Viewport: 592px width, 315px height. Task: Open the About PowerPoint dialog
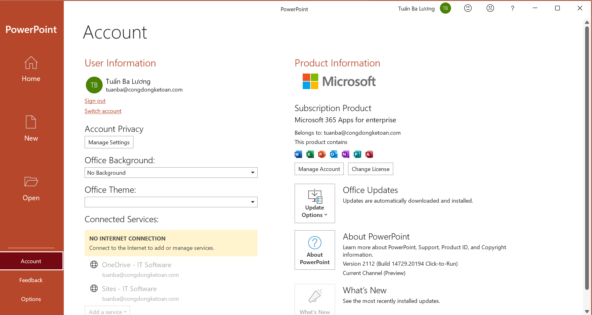tap(315, 250)
